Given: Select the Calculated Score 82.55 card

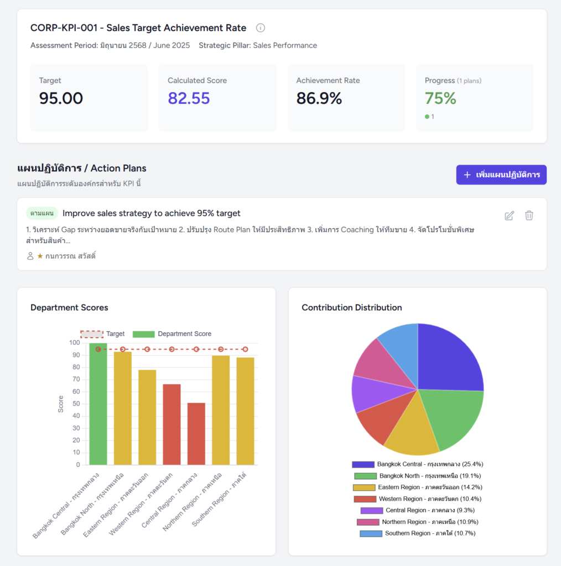Looking at the screenshot, I should [217, 98].
